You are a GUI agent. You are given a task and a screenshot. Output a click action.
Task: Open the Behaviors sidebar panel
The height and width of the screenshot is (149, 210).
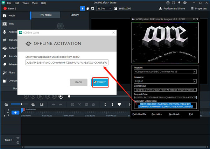(9, 64)
